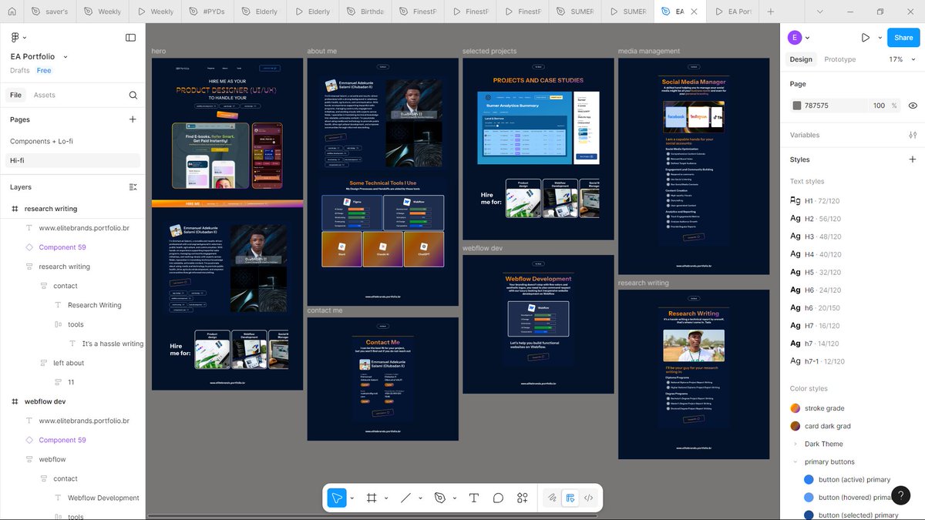Switch to Dev Mode code icon

point(589,498)
